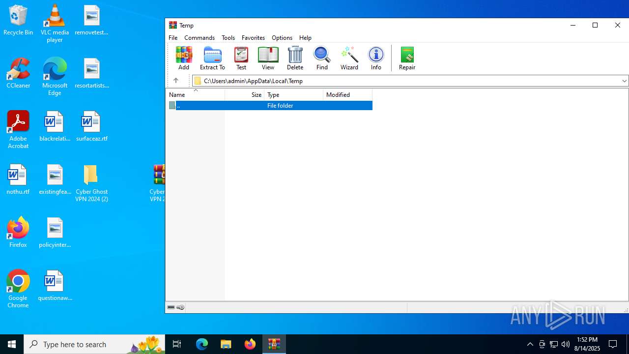The height and width of the screenshot is (354, 629).
Task: Click the WinRAR taskbar button
Action: (274, 344)
